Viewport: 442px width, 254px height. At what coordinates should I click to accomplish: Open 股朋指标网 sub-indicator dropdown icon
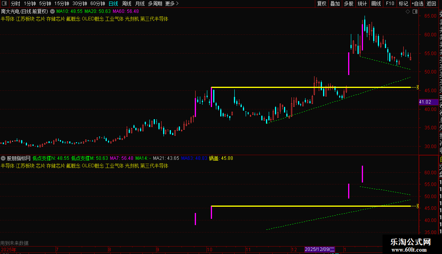3,158
